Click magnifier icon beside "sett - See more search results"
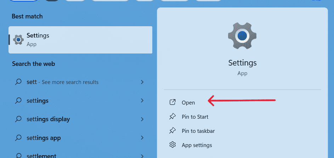 (x=18, y=82)
